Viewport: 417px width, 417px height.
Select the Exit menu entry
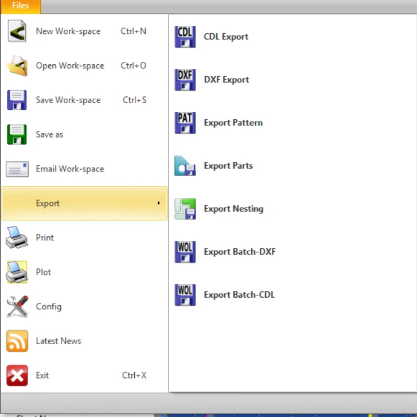pyautogui.click(x=84, y=375)
